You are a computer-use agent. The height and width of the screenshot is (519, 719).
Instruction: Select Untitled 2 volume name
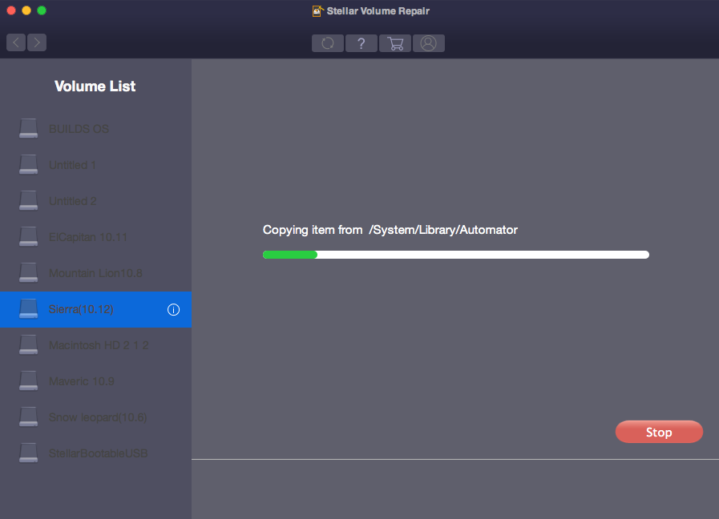tap(72, 201)
